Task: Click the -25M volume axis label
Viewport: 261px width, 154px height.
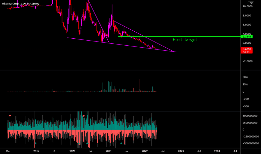Action: 246,99
